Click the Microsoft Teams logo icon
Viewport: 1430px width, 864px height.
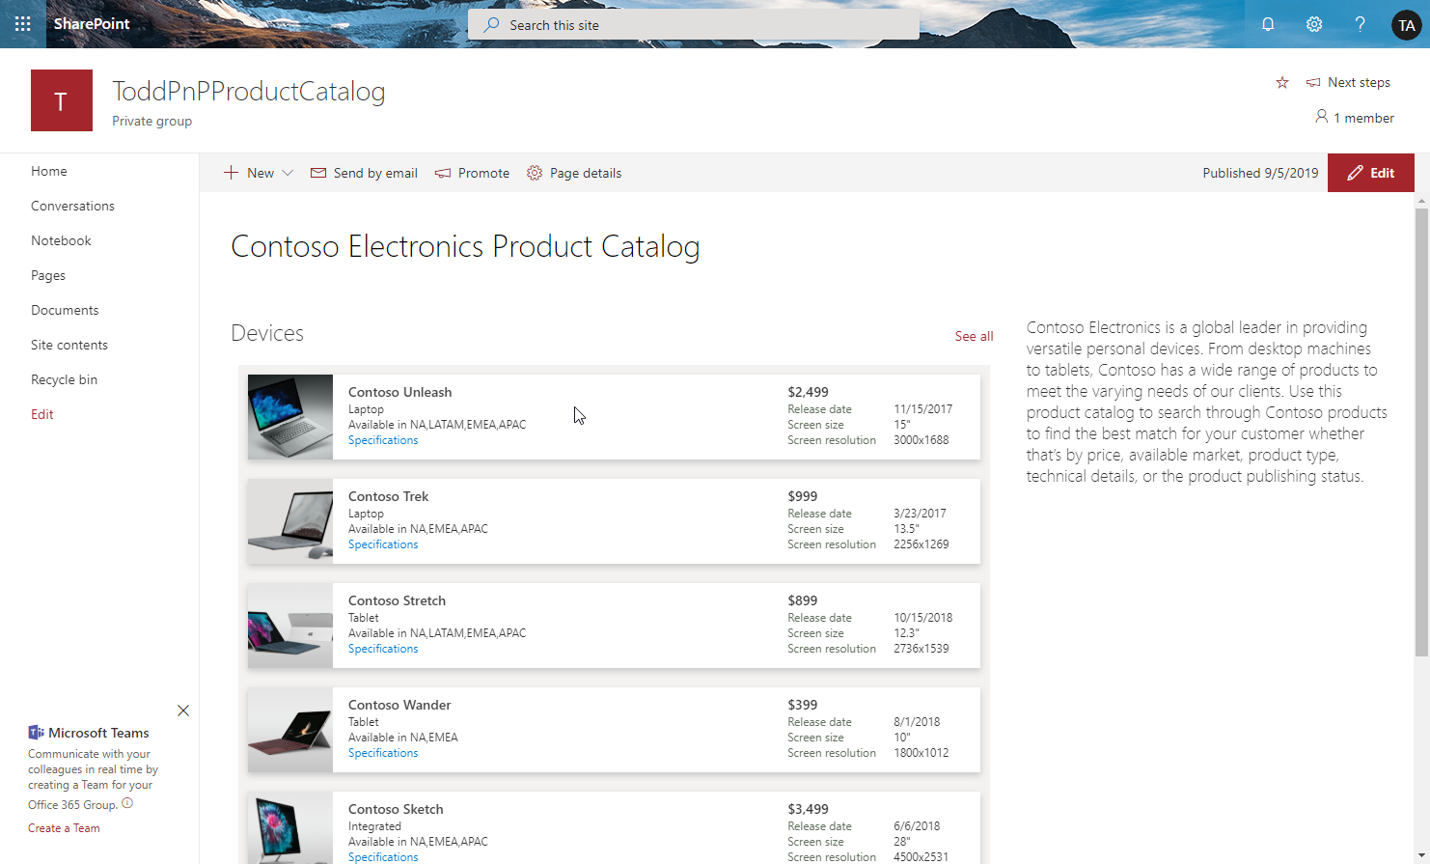coord(36,732)
